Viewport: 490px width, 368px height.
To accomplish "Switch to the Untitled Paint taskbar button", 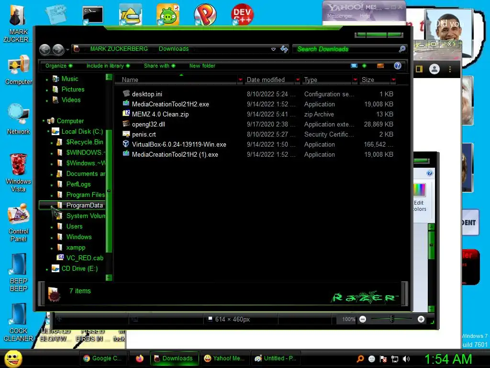I will (276, 358).
